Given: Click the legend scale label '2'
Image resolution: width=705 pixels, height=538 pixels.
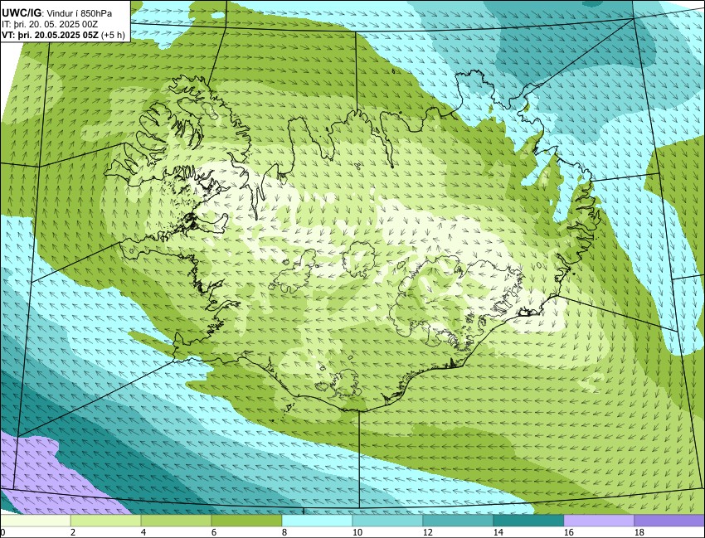Looking at the screenshot, I should pyautogui.click(x=72, y=532).
